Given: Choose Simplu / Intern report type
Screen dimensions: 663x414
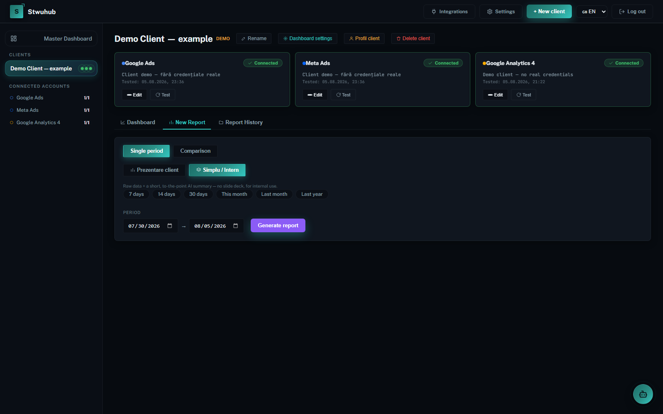Looking at the screenshot, I should coord(217,170).
